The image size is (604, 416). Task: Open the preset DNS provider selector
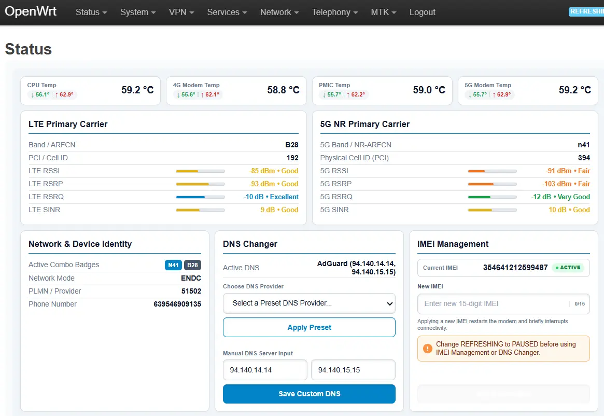[x=309, y=303]
